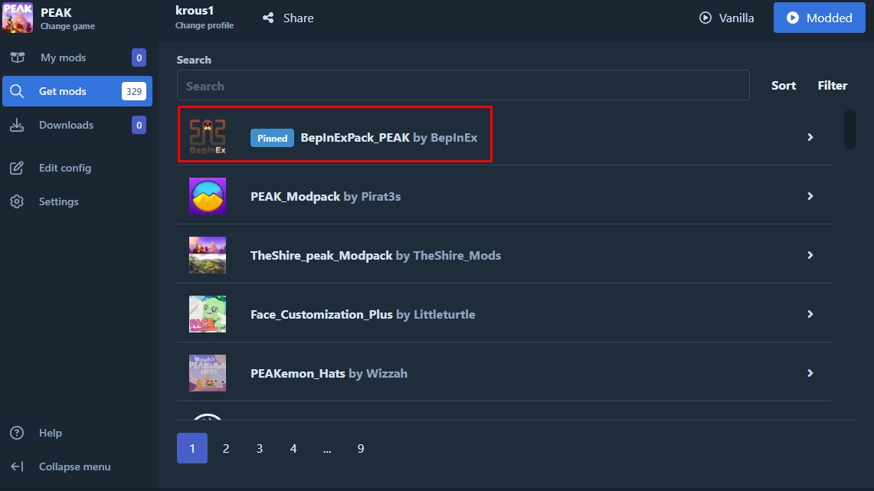Viewport: 874px width, 491px height.
Task: Click the Help question mark icon
Action: coord(17,433)
